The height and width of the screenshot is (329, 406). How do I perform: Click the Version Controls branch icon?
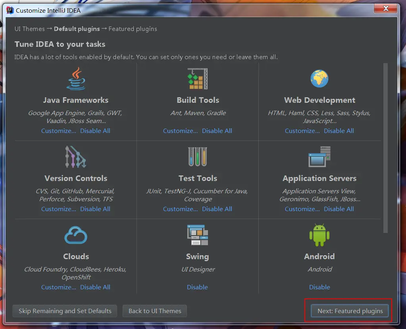tap(75, 157)
